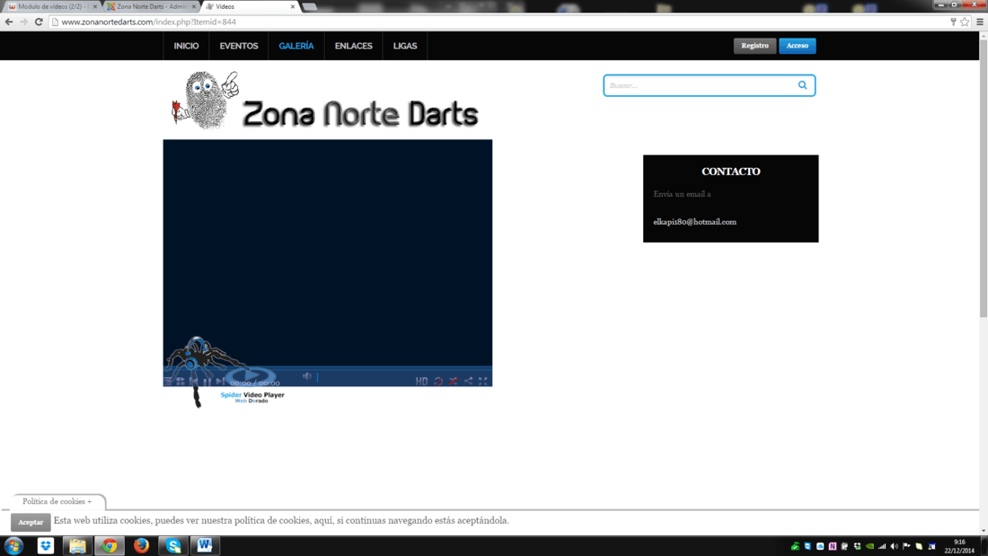Open Firefox from the taskbar
The width and height of the screenshot is (988, 556).
coord(141,545)
